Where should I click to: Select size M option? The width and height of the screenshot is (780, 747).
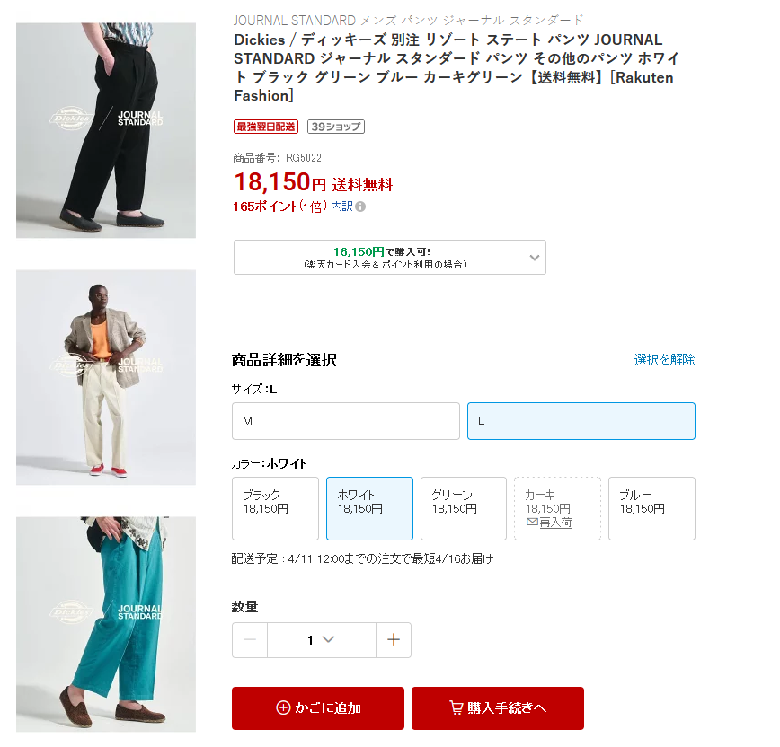pos(346,421)
